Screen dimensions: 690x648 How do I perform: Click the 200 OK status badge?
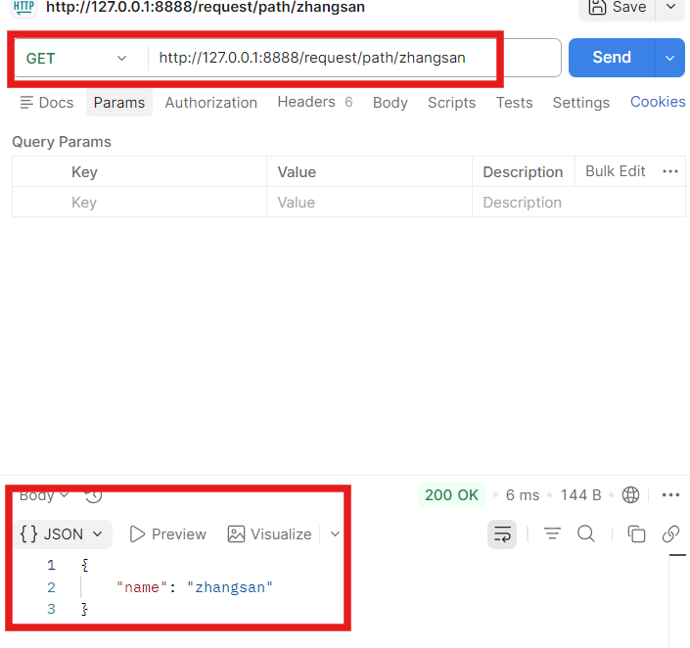coord(451,494)
